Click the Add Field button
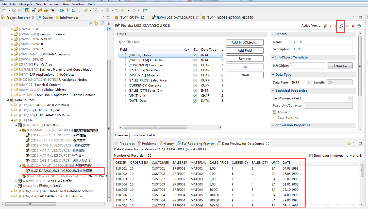This screenshot has height=209, width=368. pos(245,50)
